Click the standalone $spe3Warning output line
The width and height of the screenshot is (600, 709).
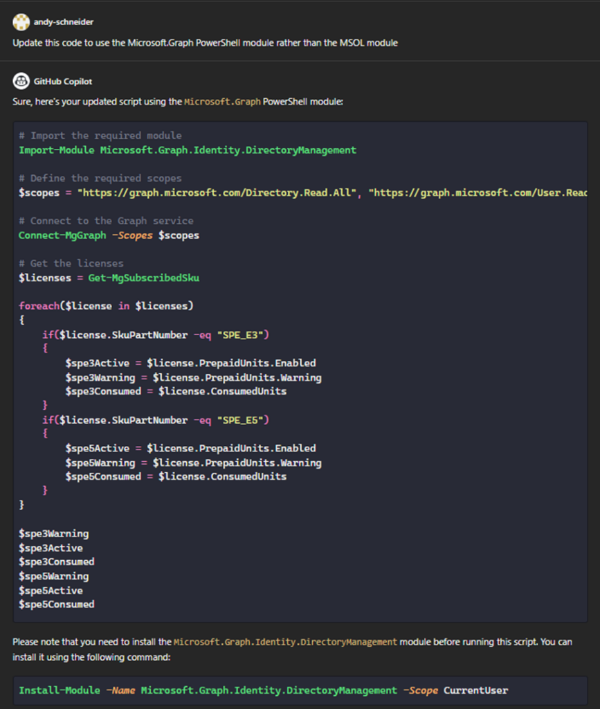[54, 534]
